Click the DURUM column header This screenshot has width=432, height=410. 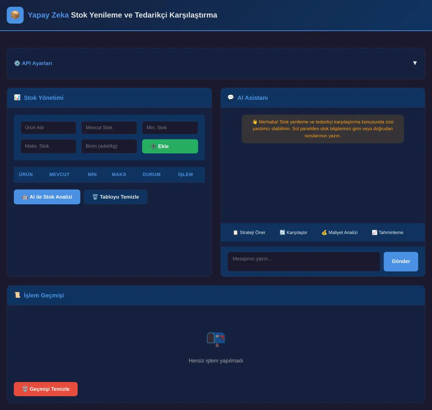point(152,174)
